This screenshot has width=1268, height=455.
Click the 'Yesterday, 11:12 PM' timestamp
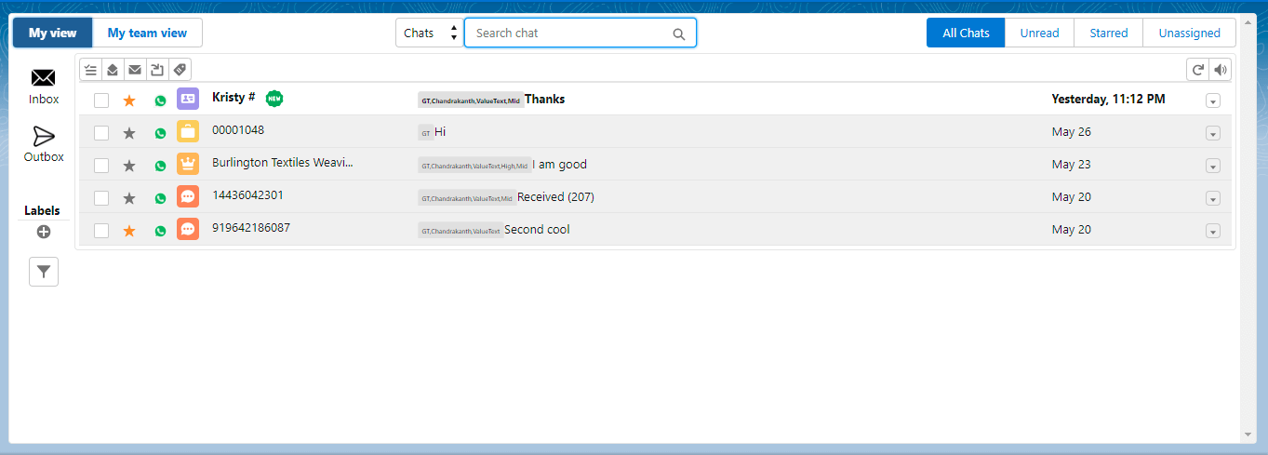(x=1108, y=99)
